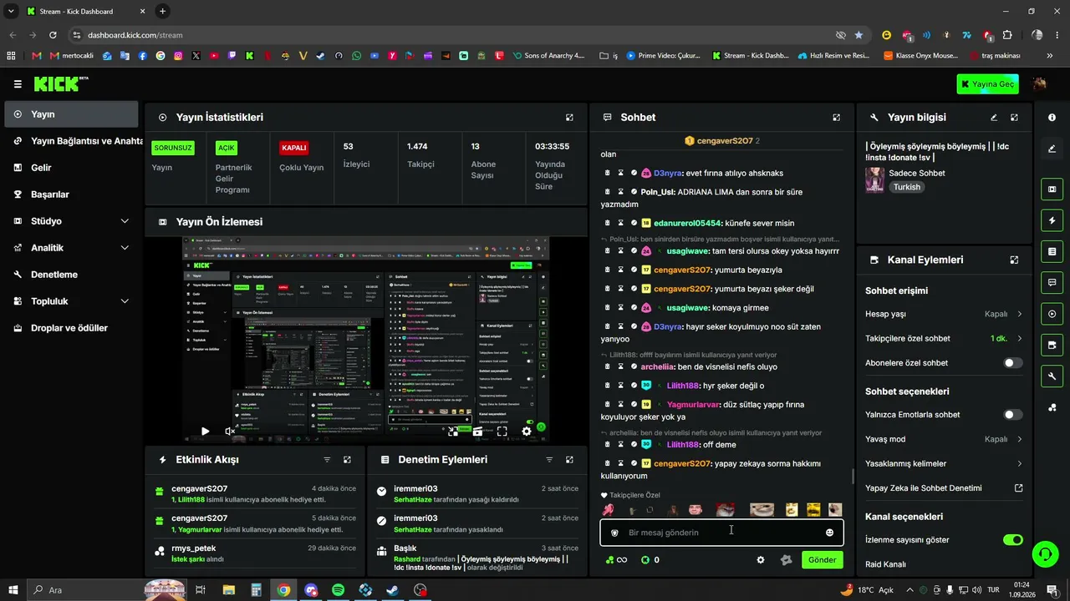This screenshot has height=601, width=1070.
Task: Click the Sadece Sohbet category thumbnail
Action: 874,180
